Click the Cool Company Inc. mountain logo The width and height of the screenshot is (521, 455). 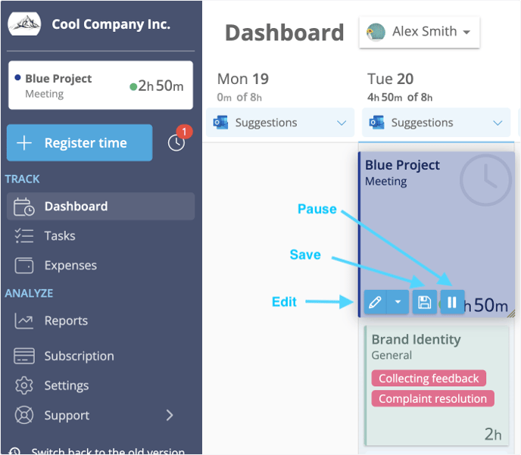[24, 23]
